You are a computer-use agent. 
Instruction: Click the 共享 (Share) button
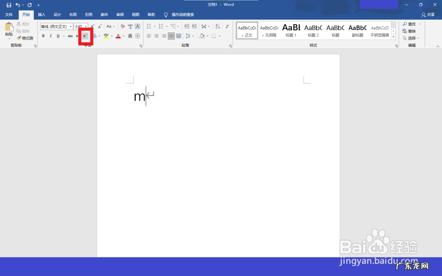[x=428, y=15]
